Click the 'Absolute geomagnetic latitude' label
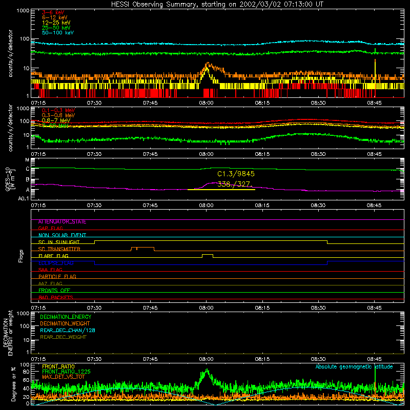 [x=354, y=366]
